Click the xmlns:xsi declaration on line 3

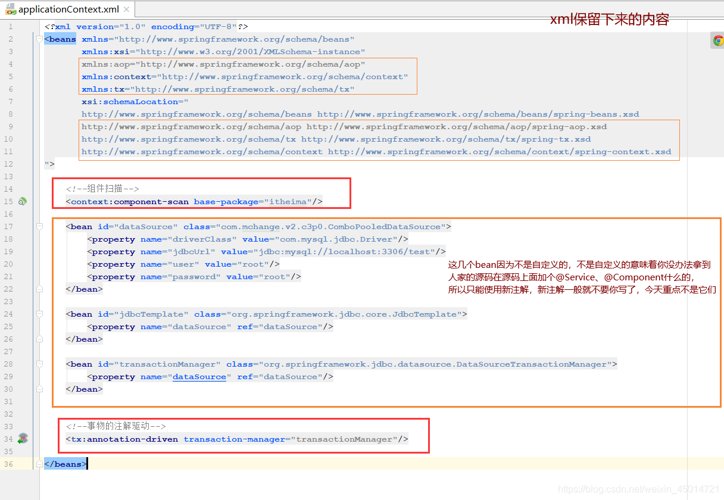coord(223,52)
